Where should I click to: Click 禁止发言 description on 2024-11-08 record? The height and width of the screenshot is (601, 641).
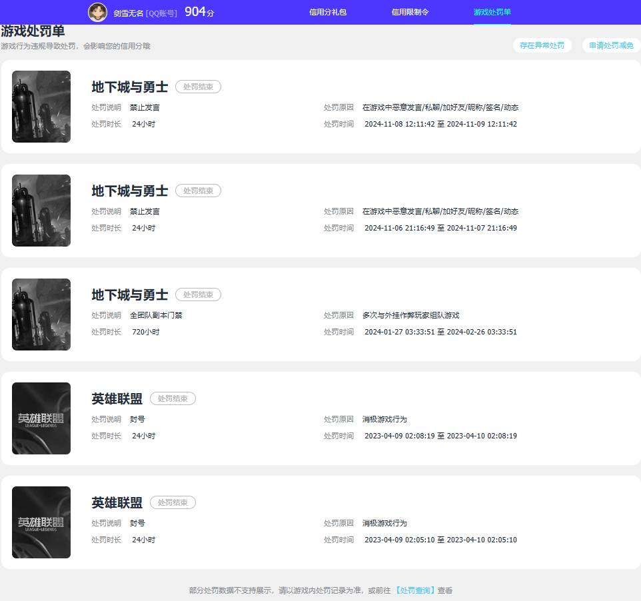point(145,107)
